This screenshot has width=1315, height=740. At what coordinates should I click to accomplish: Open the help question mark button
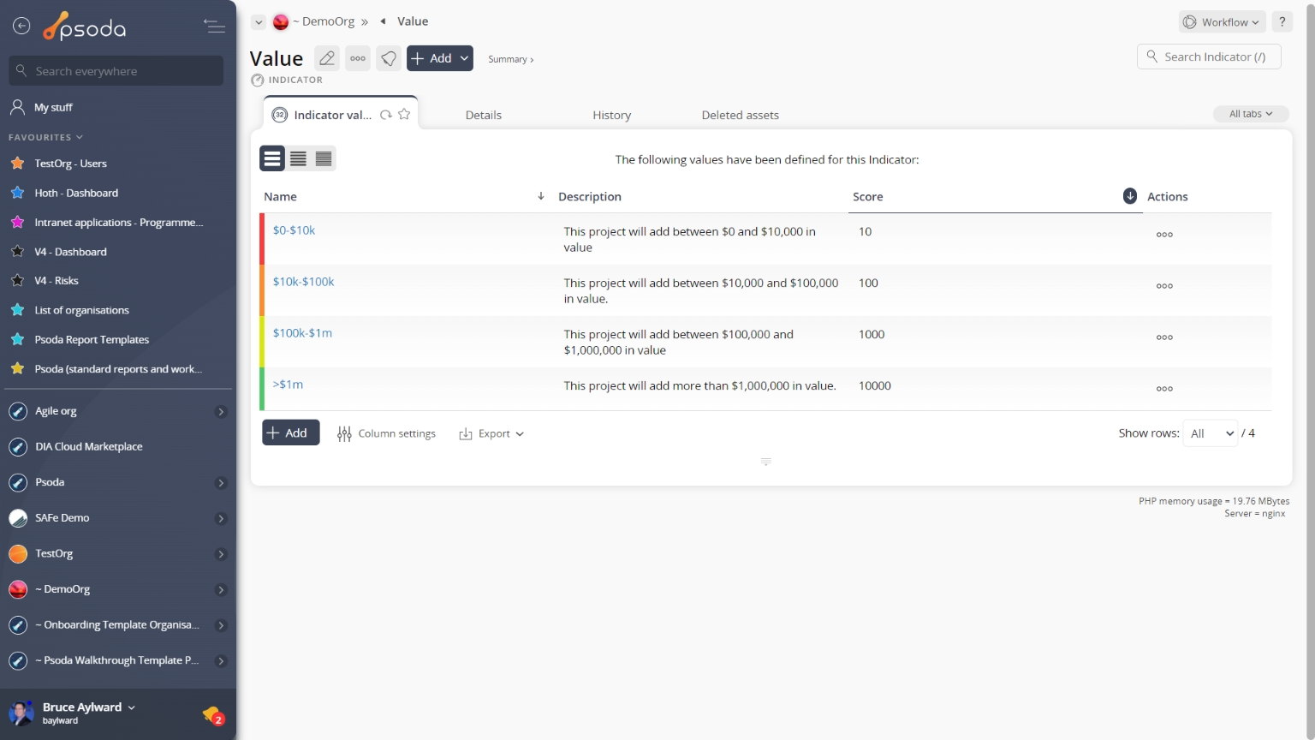pos(1282,22)
